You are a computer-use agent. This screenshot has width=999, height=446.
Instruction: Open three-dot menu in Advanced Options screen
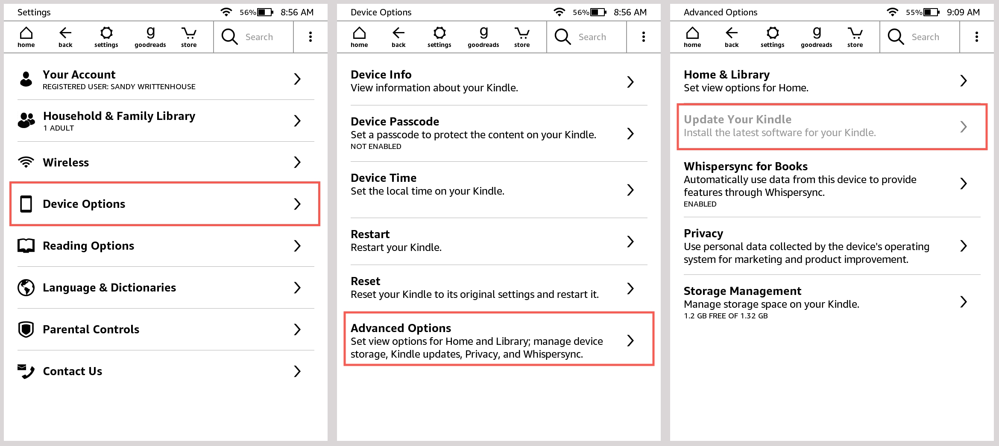click(977, 37)
